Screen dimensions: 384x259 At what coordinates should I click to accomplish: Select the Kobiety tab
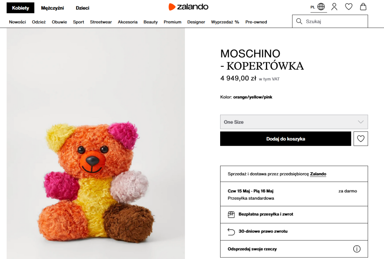point(20,8)
